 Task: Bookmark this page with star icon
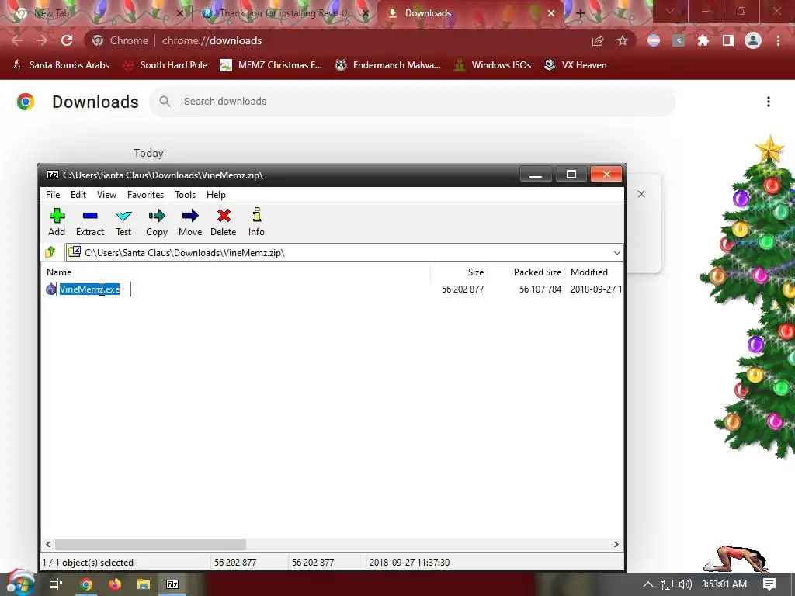click(x=623, y=40)
